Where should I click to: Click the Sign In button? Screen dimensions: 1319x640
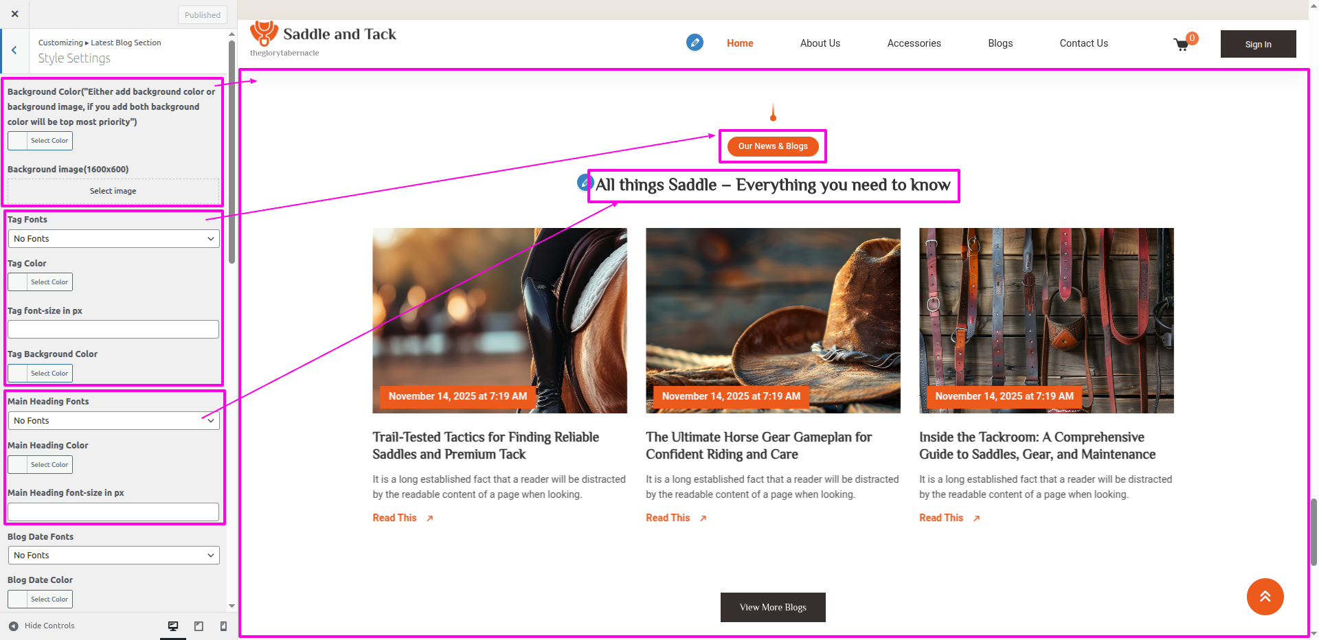click(1258, 44)
